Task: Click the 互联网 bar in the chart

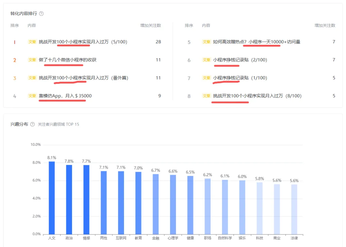Action: click(x=121, y=202)
